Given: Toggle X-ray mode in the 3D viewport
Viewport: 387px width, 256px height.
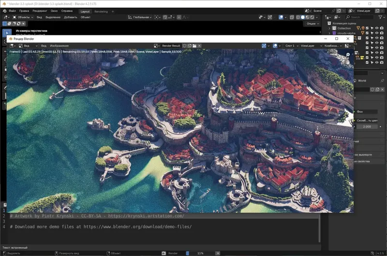Looking at the screenshot, I should point(292,17).
